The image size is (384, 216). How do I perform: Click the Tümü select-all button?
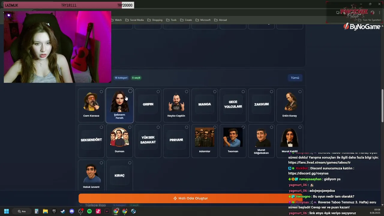click(x=295, y=78)
